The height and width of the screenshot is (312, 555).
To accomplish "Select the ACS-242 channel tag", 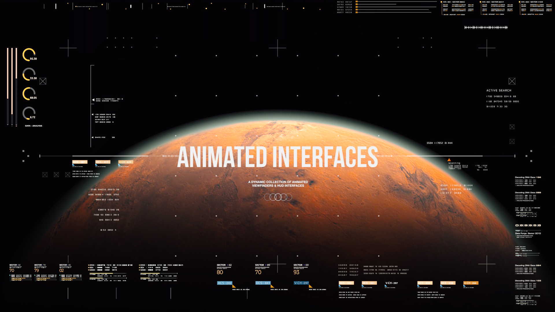I will [225, 283].
